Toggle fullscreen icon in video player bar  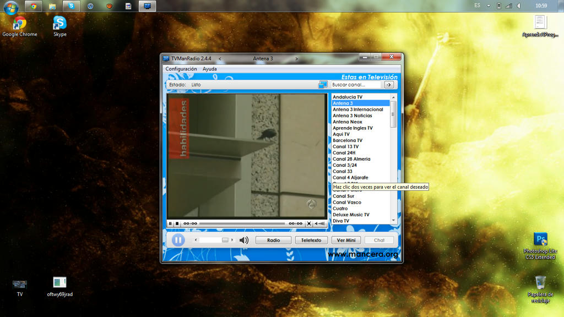tap(309, 223)
